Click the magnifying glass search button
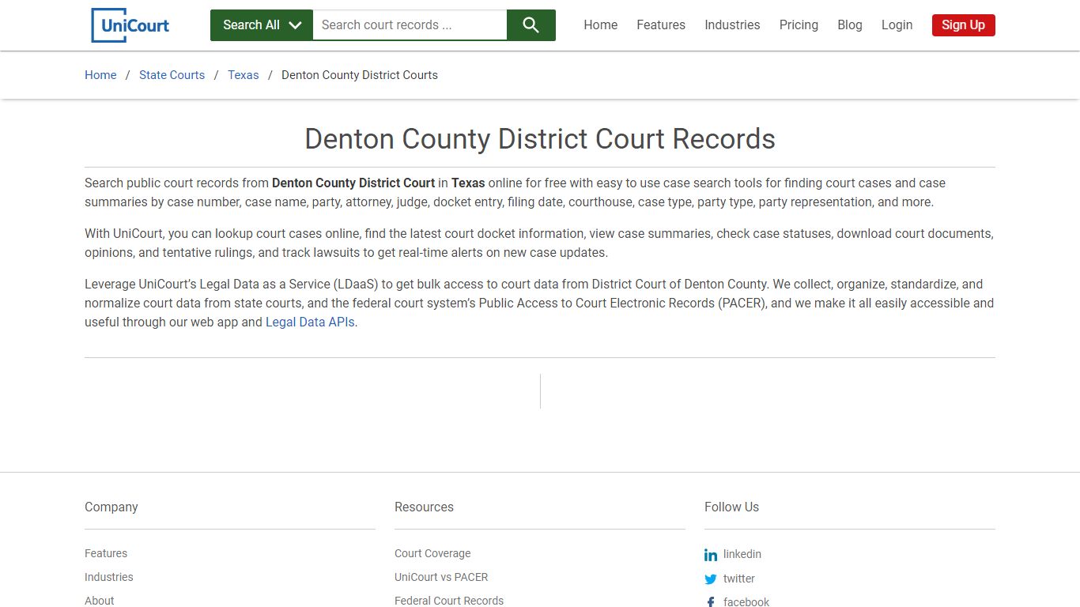This screenshot has height=607, width=1080. [531, 25]
